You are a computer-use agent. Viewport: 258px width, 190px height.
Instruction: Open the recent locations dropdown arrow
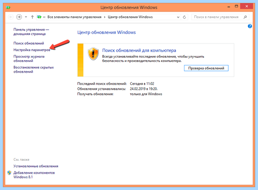(x=26, y=17)
